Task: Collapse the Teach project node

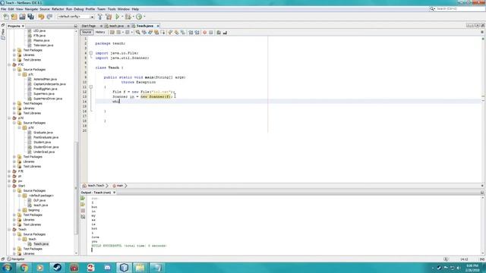Action: pos(9,229)
